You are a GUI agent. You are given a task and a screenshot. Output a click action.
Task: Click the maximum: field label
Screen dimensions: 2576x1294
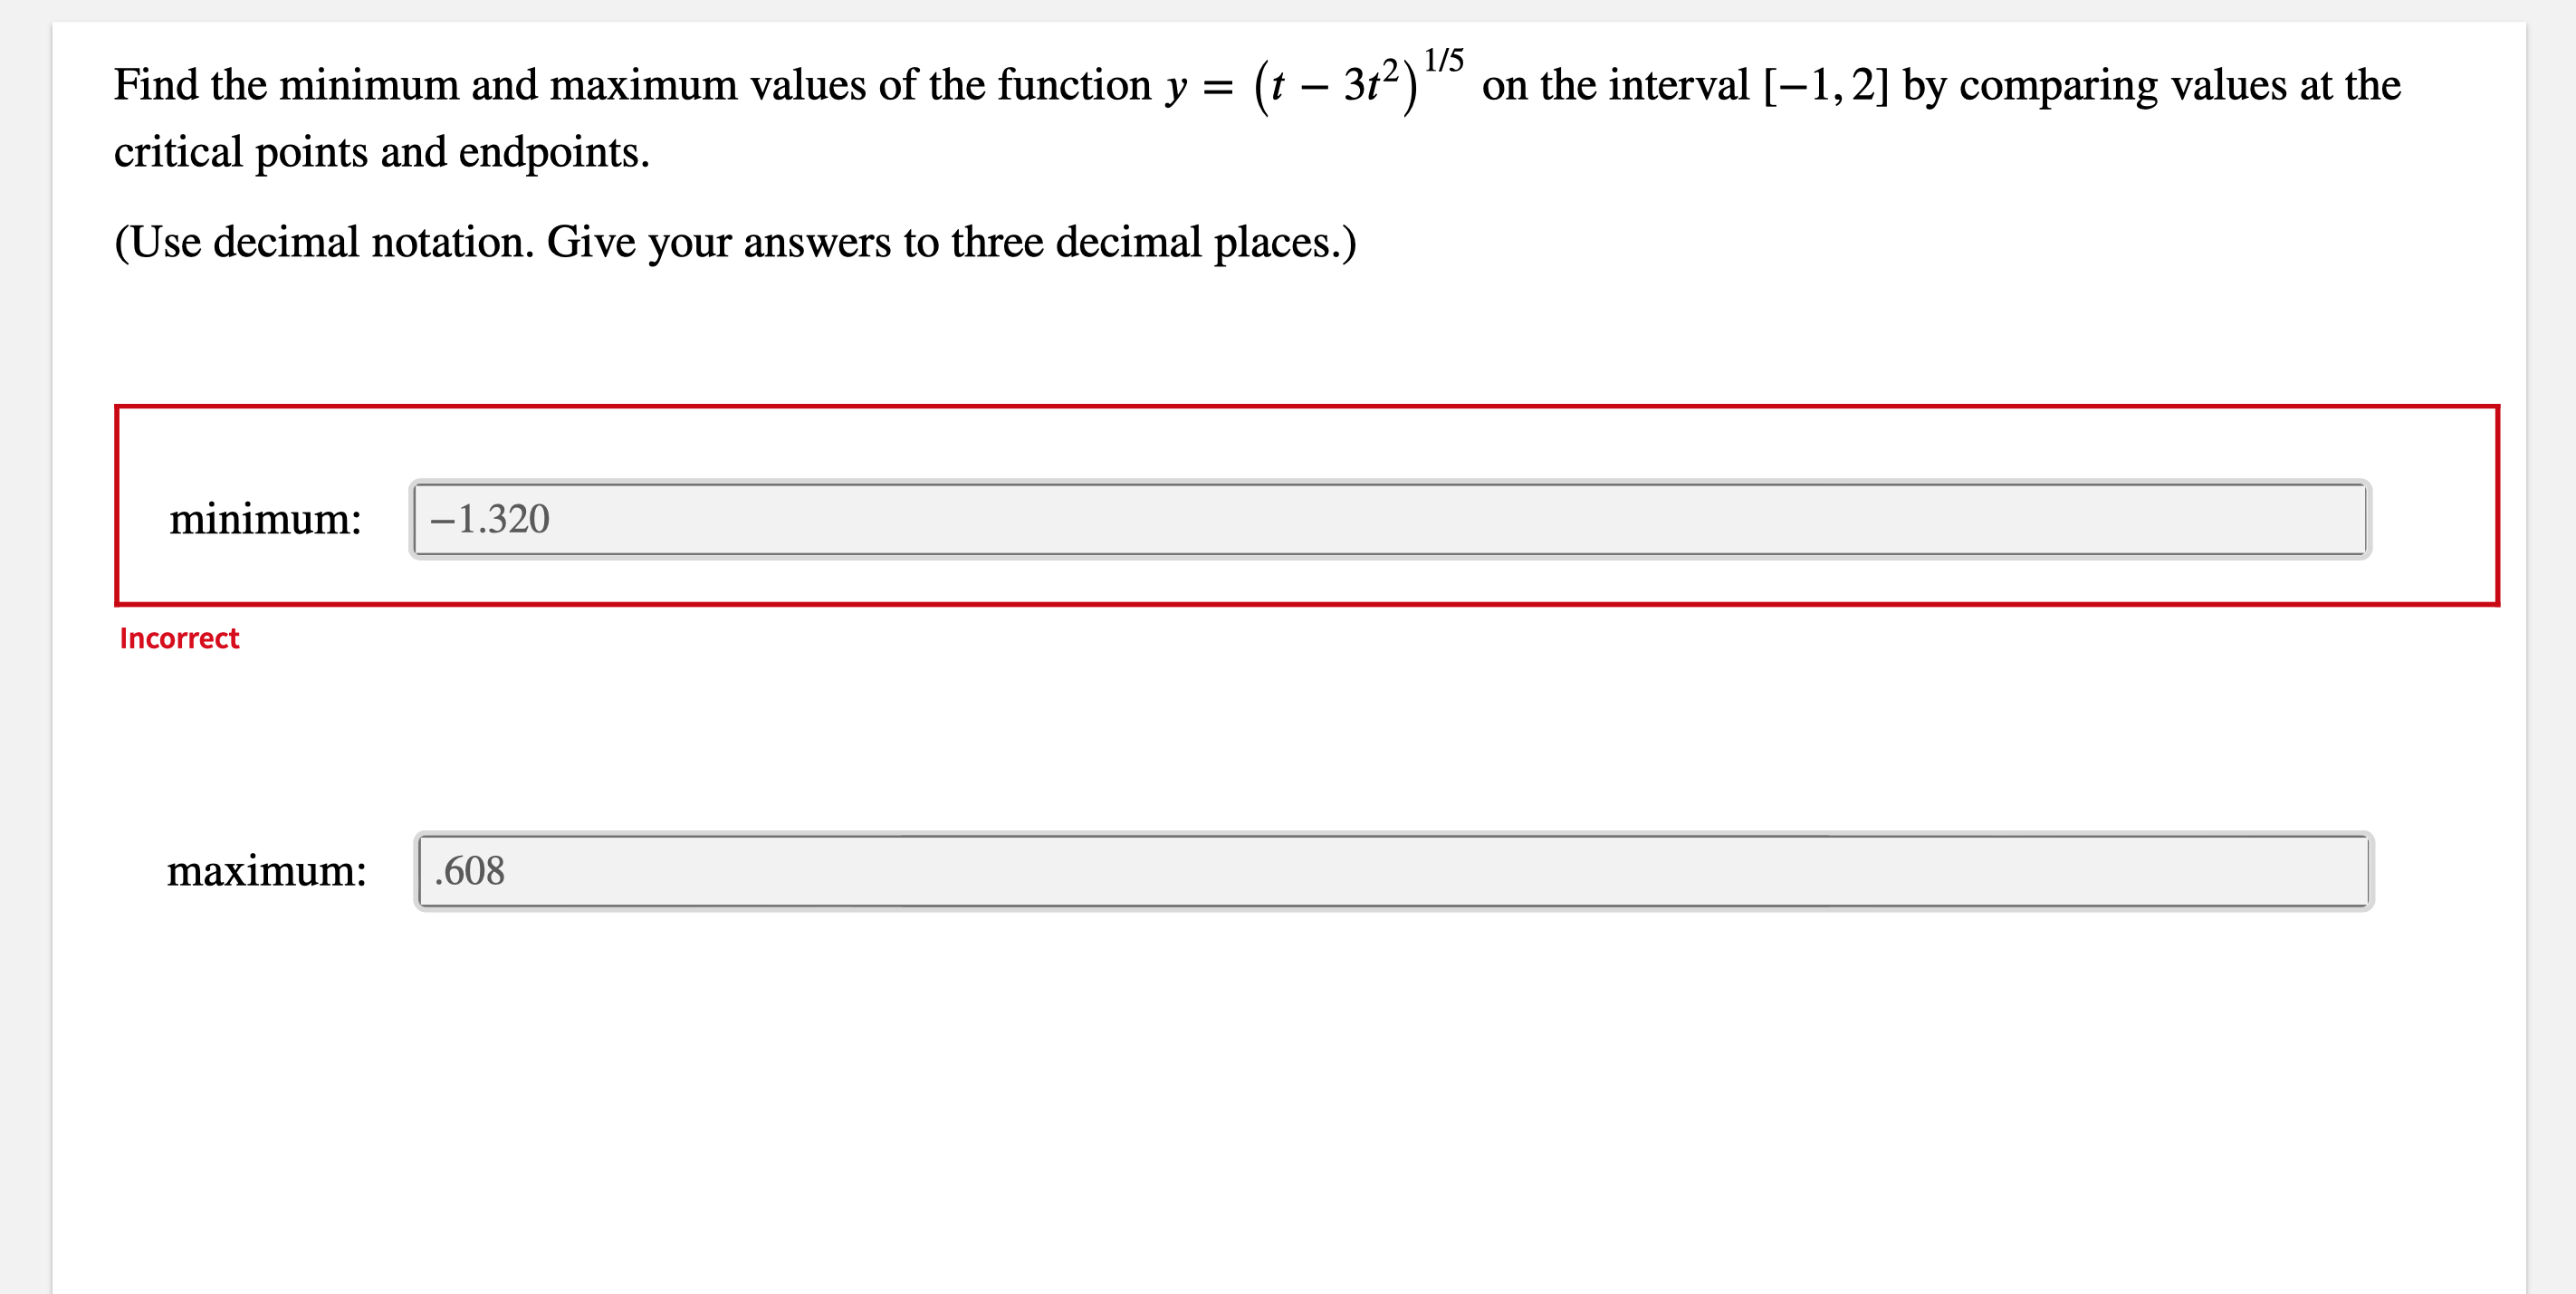(268, 871)
